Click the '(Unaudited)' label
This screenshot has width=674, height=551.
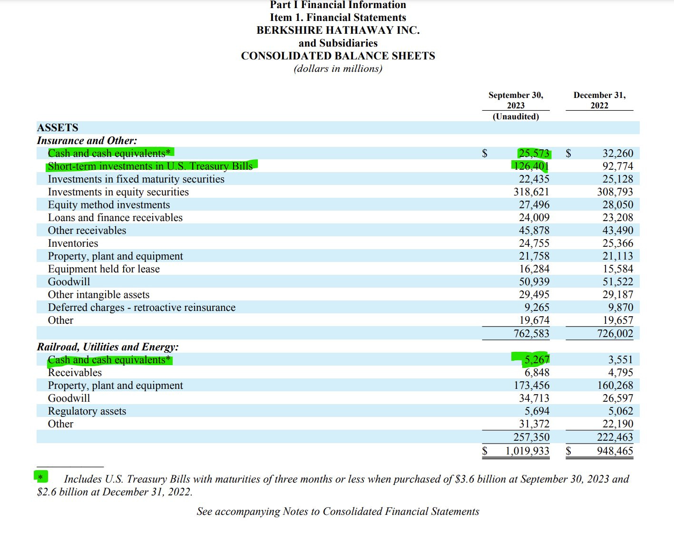tap(516, 116)
